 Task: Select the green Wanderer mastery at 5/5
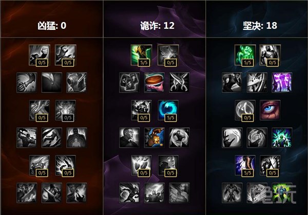[x=141, y=55]
